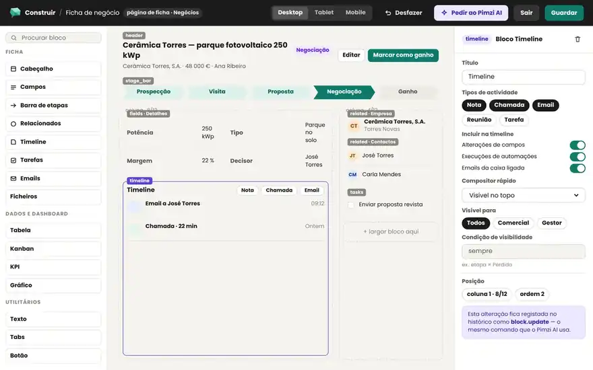Click the Barra de etapas arrow icon
Screen dimensions: 593x370
(13, 106)
